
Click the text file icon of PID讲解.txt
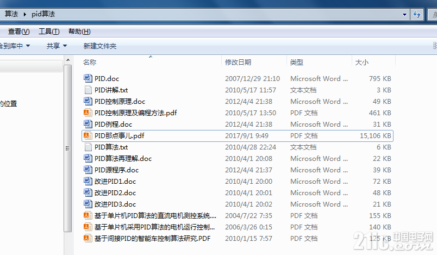tap(88, 90)
